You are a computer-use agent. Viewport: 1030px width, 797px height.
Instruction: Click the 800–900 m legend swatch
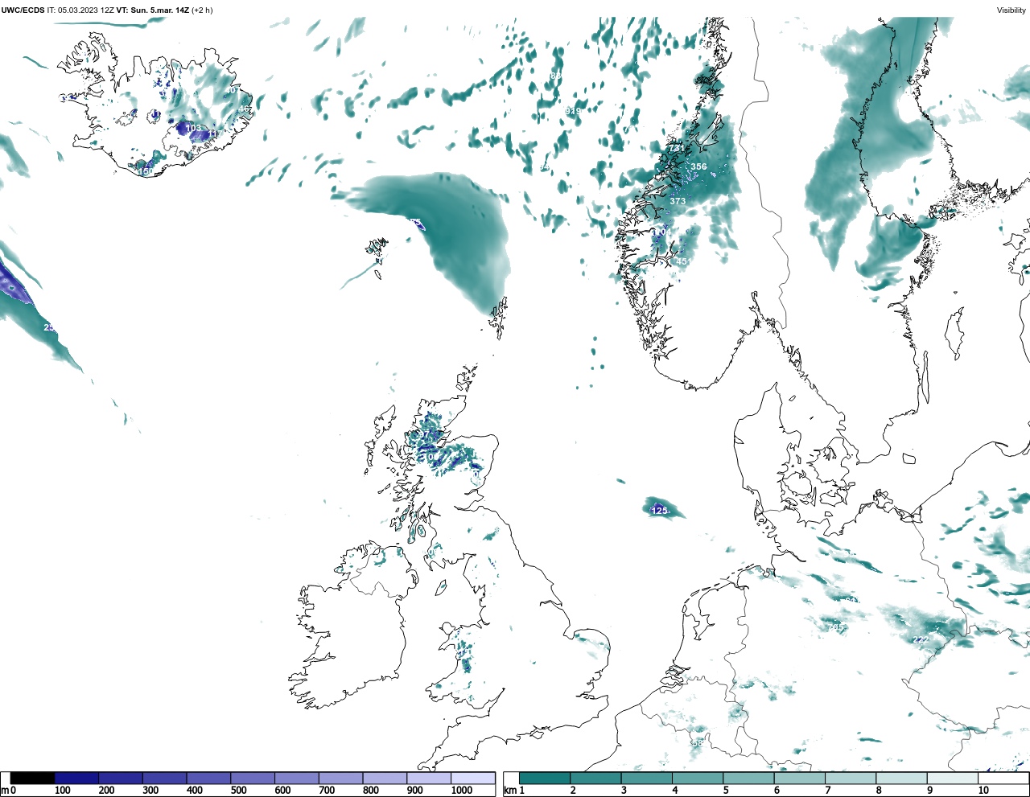tap(384, 778)
